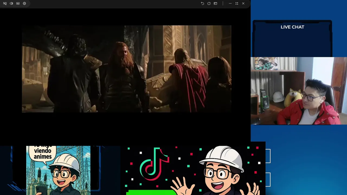This screenshot has width=347, height=195.
Task: Click the movie video playing area
Action: (x=126, y=69)
